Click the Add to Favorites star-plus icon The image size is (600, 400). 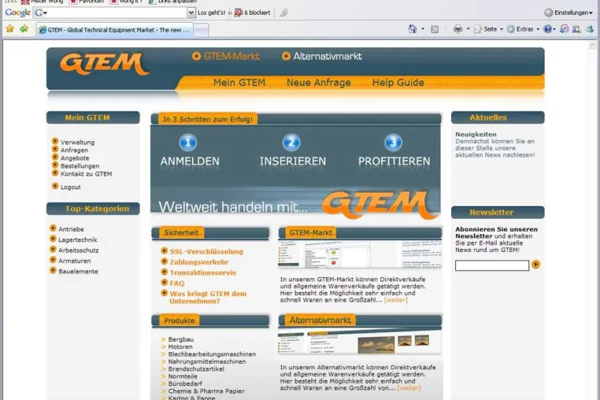pyautogui.click(x=24, y=28)
